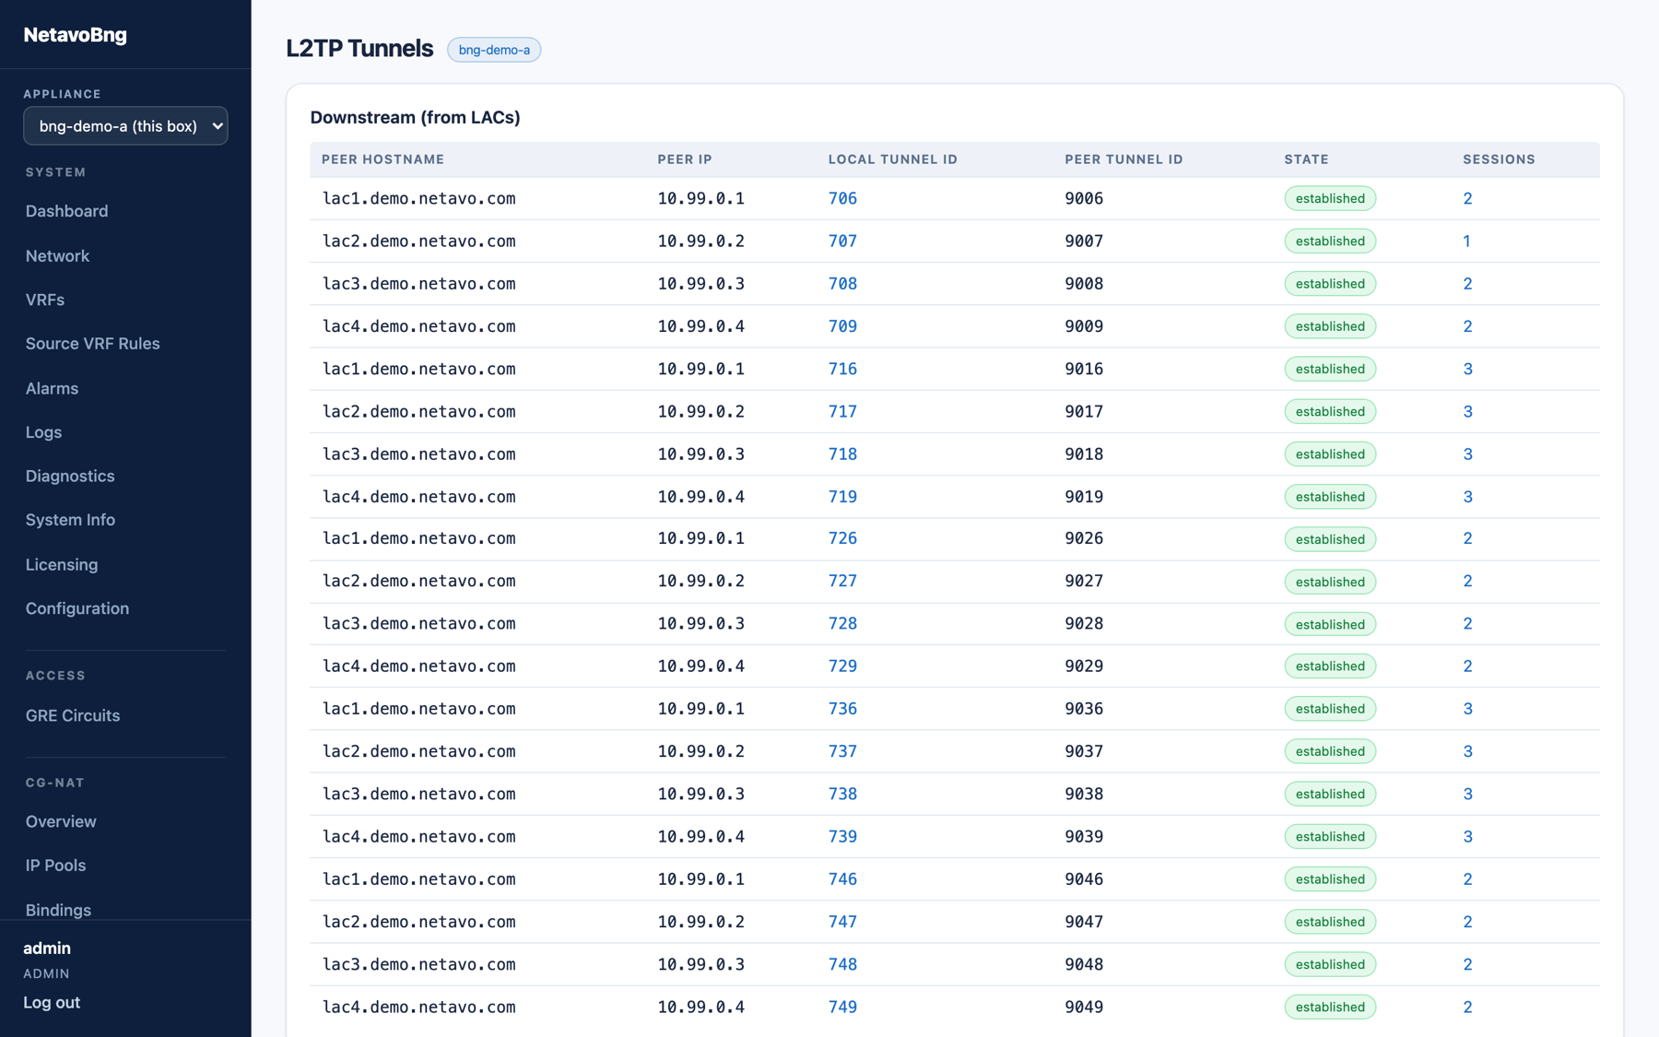Image resolution: width=1659 pixels, height=1037 pixels.
Task: Open local tunnel ID 707
Action: 842,241
